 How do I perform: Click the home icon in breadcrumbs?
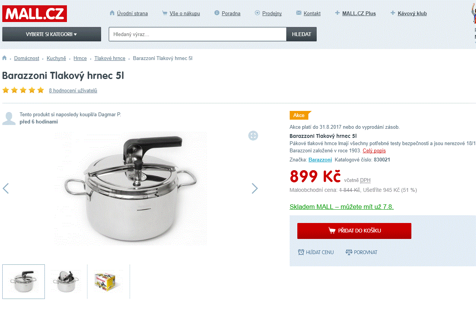point(5,58)
